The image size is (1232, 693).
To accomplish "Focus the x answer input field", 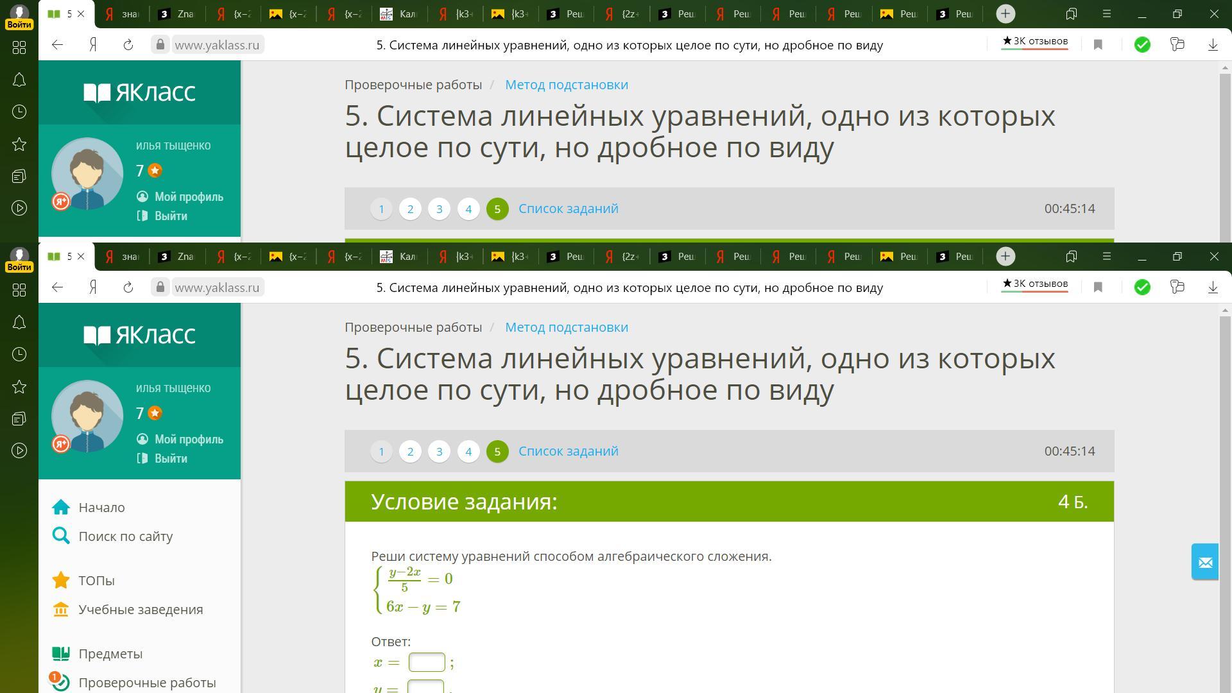I will pyautogui.click(x=427, y=662).
